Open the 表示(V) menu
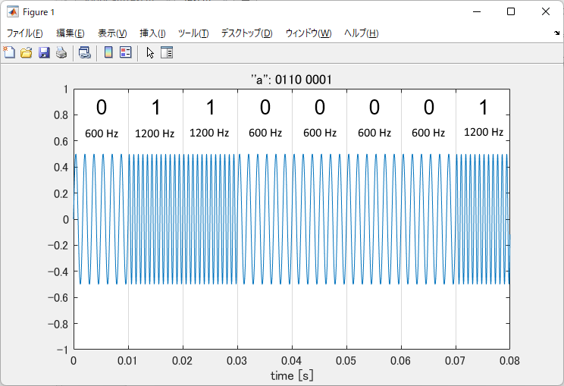564x386 pixels. tap(112, 33)
